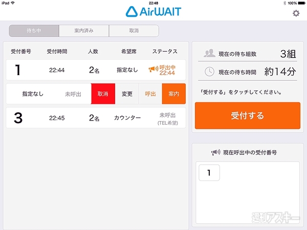Viewport: 307px width, 230px height.
Task: Tap the 3組 waiting groups value
Action: (288, 54)
